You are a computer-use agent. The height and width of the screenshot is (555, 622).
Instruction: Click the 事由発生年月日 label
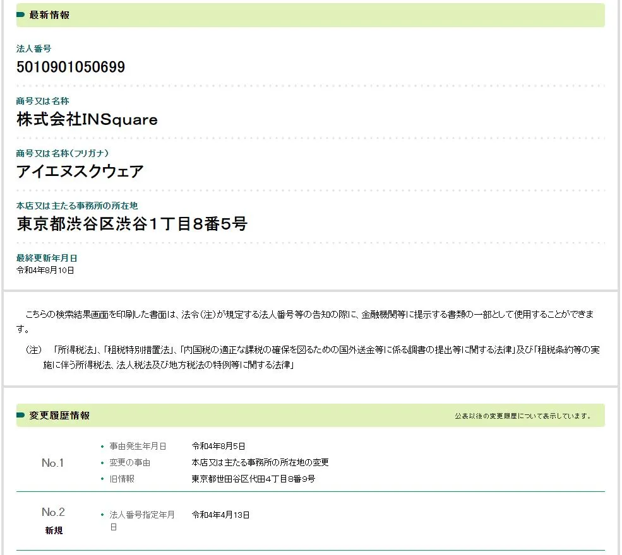[x=138, y=446]
